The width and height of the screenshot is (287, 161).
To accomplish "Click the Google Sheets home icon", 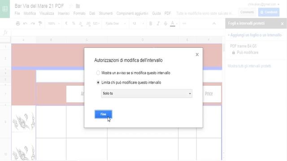I will [x=5, y=9].
